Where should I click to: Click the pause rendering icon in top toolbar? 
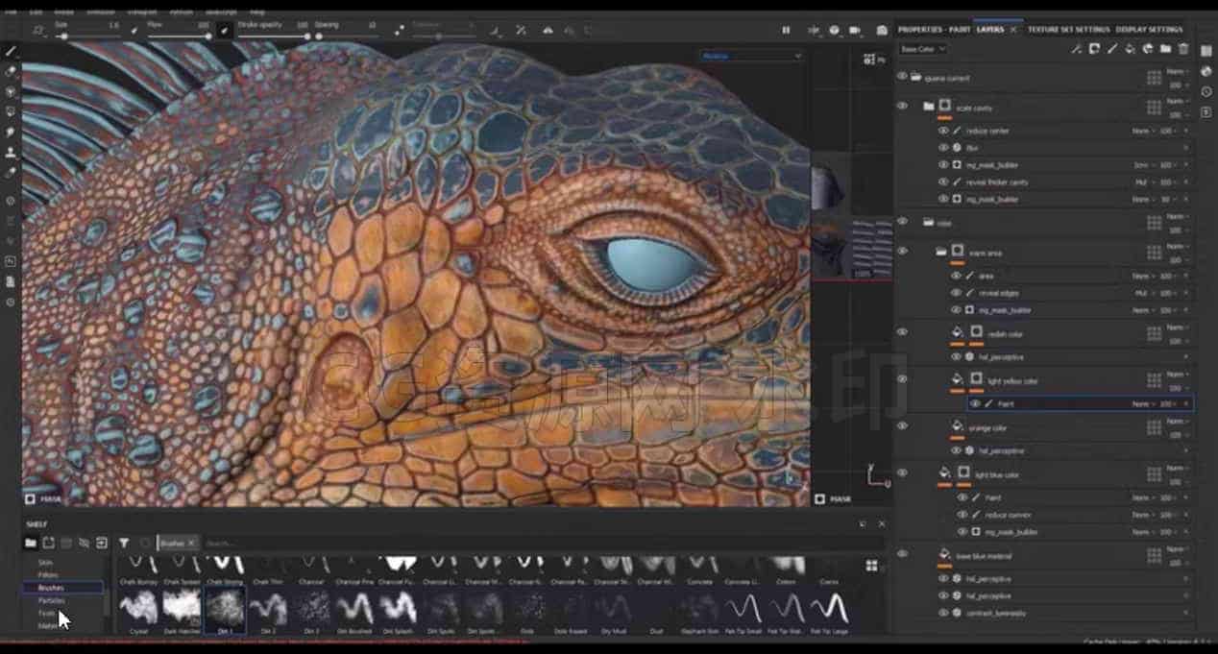pos(786,31)
